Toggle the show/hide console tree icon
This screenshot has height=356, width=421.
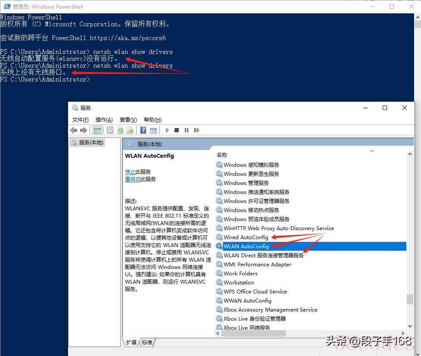click(97, 130)
